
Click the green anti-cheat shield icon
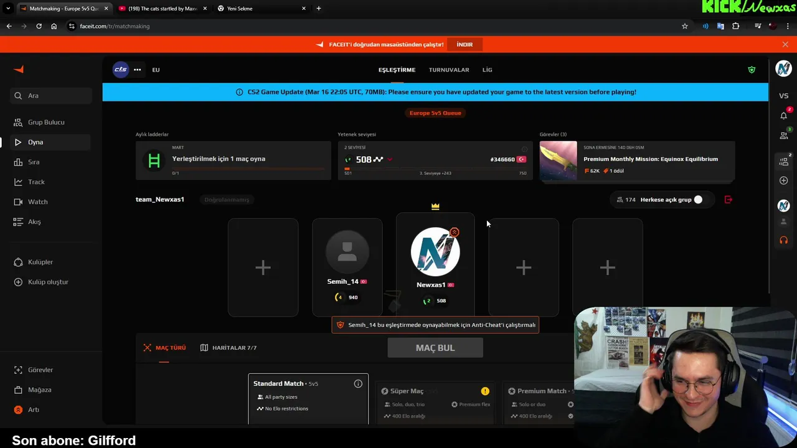pos(752,70)
